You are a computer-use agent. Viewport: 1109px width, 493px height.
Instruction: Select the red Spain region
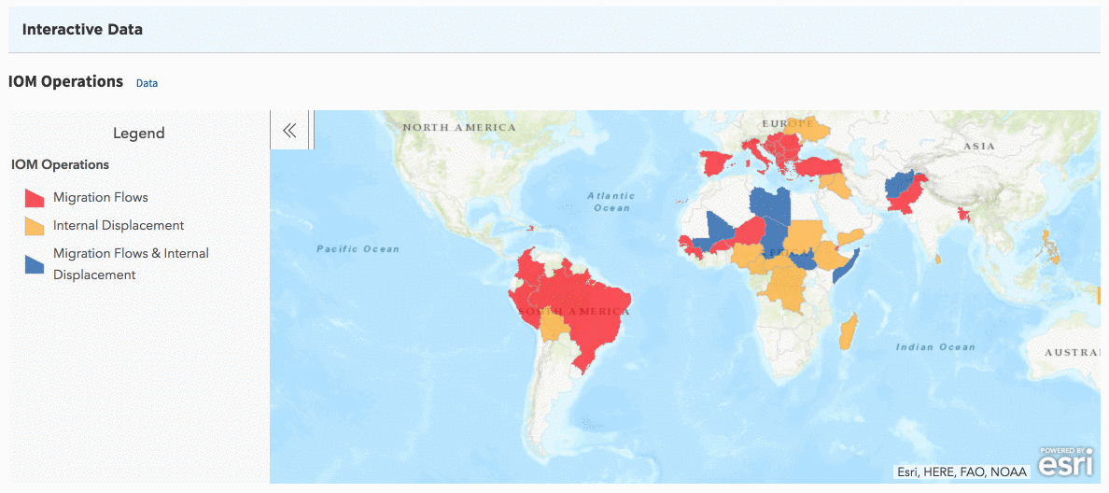coord(716,163)
